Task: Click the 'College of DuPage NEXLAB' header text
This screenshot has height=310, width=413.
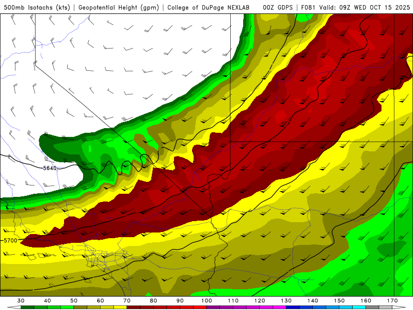Action: tap(209, 8)
